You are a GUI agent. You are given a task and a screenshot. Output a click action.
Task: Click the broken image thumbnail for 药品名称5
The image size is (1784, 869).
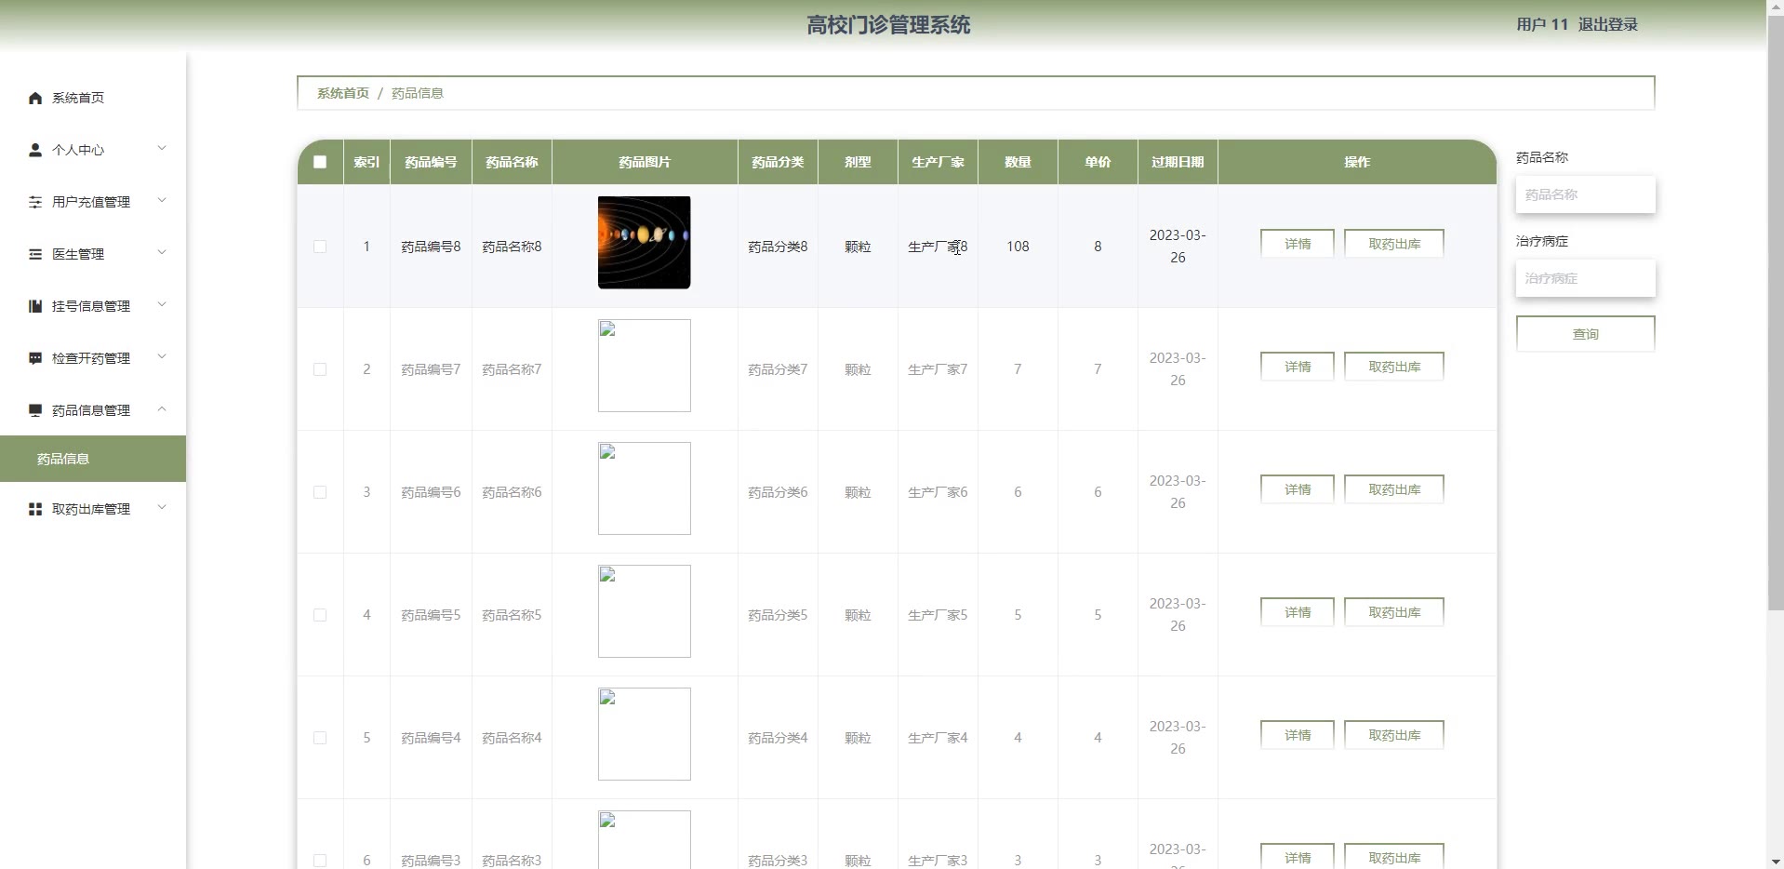645,611
